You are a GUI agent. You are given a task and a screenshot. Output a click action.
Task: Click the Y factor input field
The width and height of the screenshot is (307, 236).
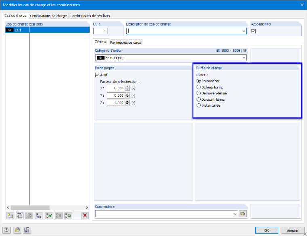(x=116, y=96)
